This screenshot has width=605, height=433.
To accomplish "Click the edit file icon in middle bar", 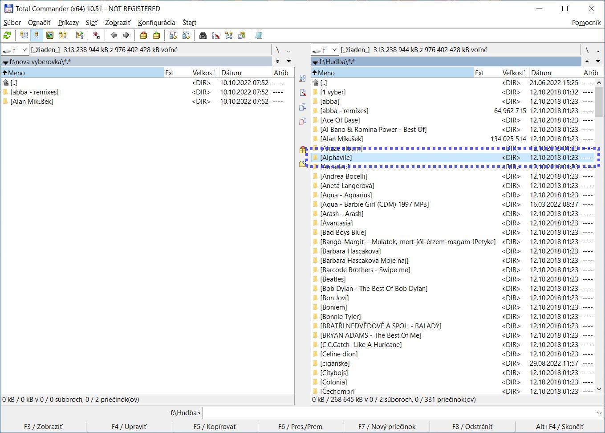I will tap(303, 93).
